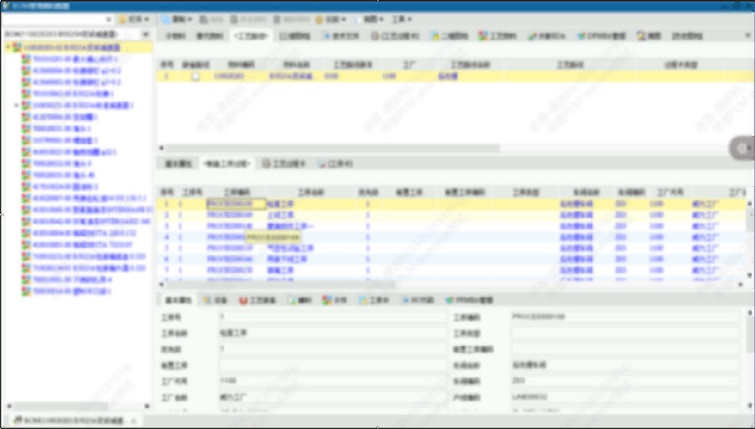Open the PFMEA管理 tab
The height and width of the screenshot is (429, 755).
(x=470, y=300)
